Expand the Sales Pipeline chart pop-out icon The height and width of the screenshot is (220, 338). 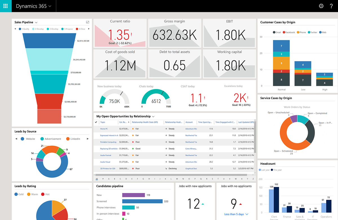(x=88, y=22)
